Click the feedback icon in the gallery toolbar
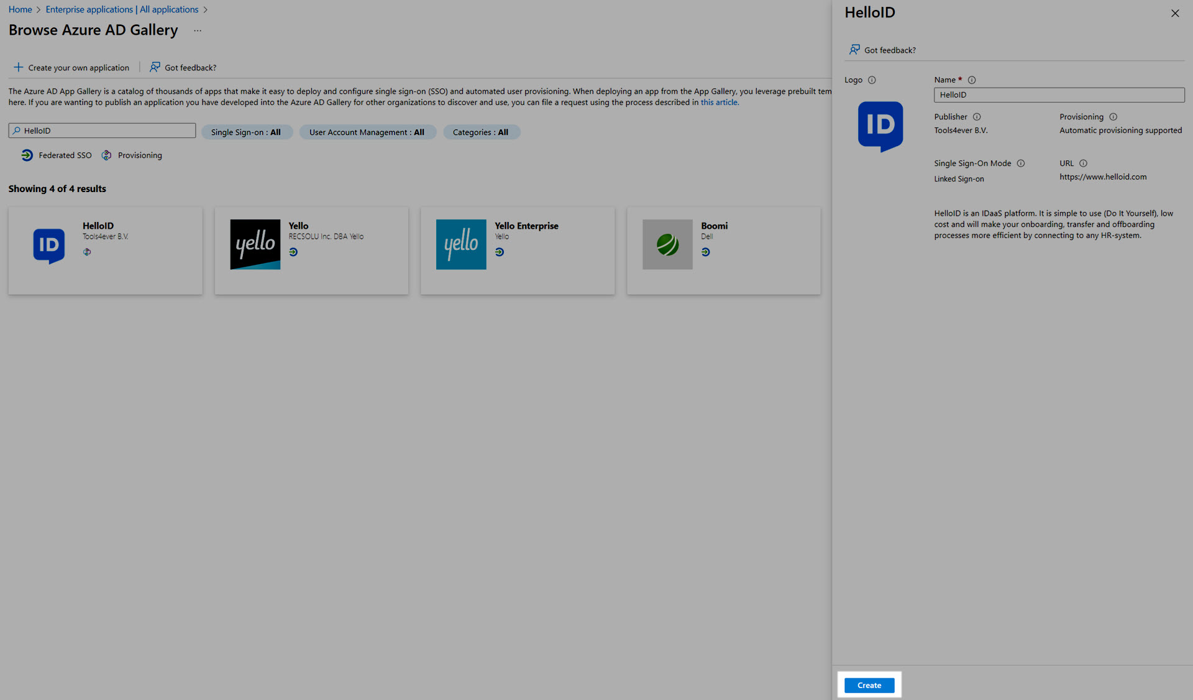1193x700 pixels. coord(155,67)
